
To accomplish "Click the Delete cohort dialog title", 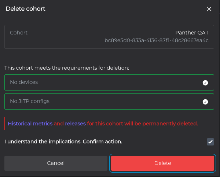I will 25,9.
